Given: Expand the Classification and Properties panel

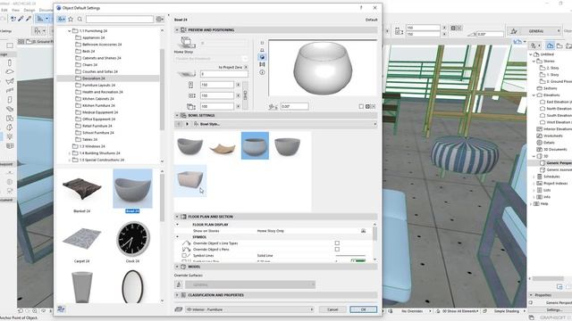Looking at the screenshot, I should tap(177, 295).
